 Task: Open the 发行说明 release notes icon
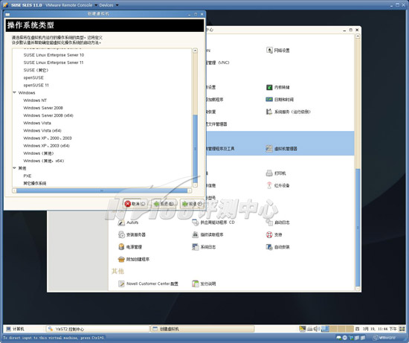196,283
